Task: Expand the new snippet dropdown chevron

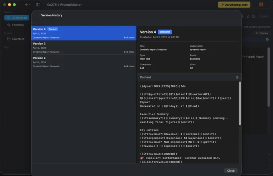Action: [x=30, y=5]
